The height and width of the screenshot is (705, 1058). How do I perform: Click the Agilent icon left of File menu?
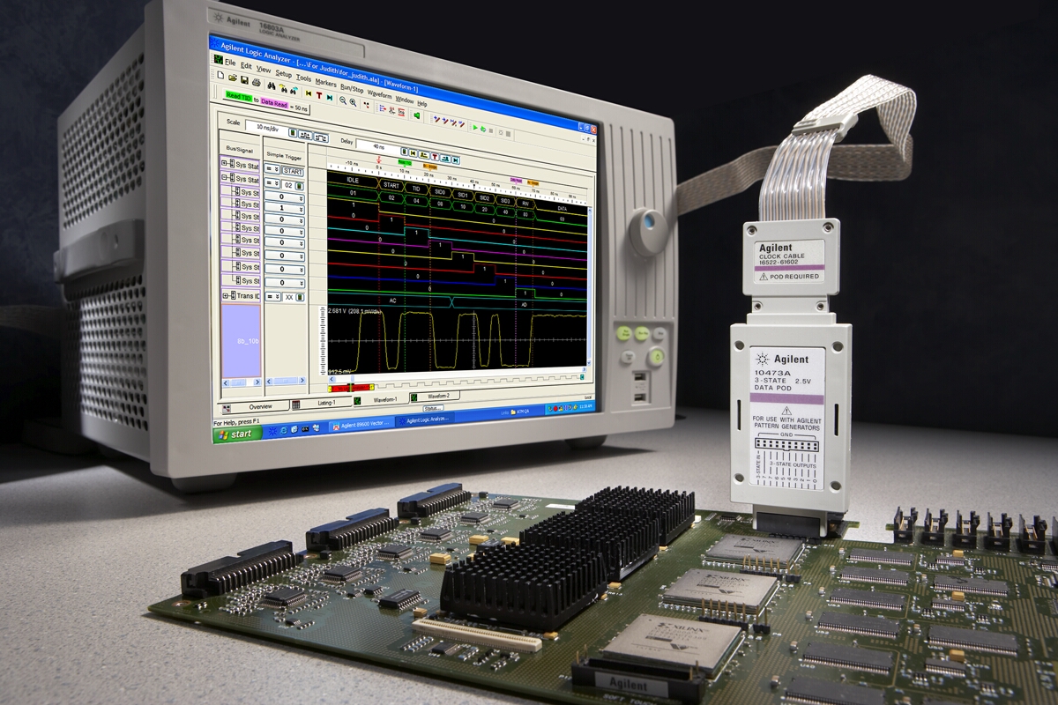(x=219, y=61)
